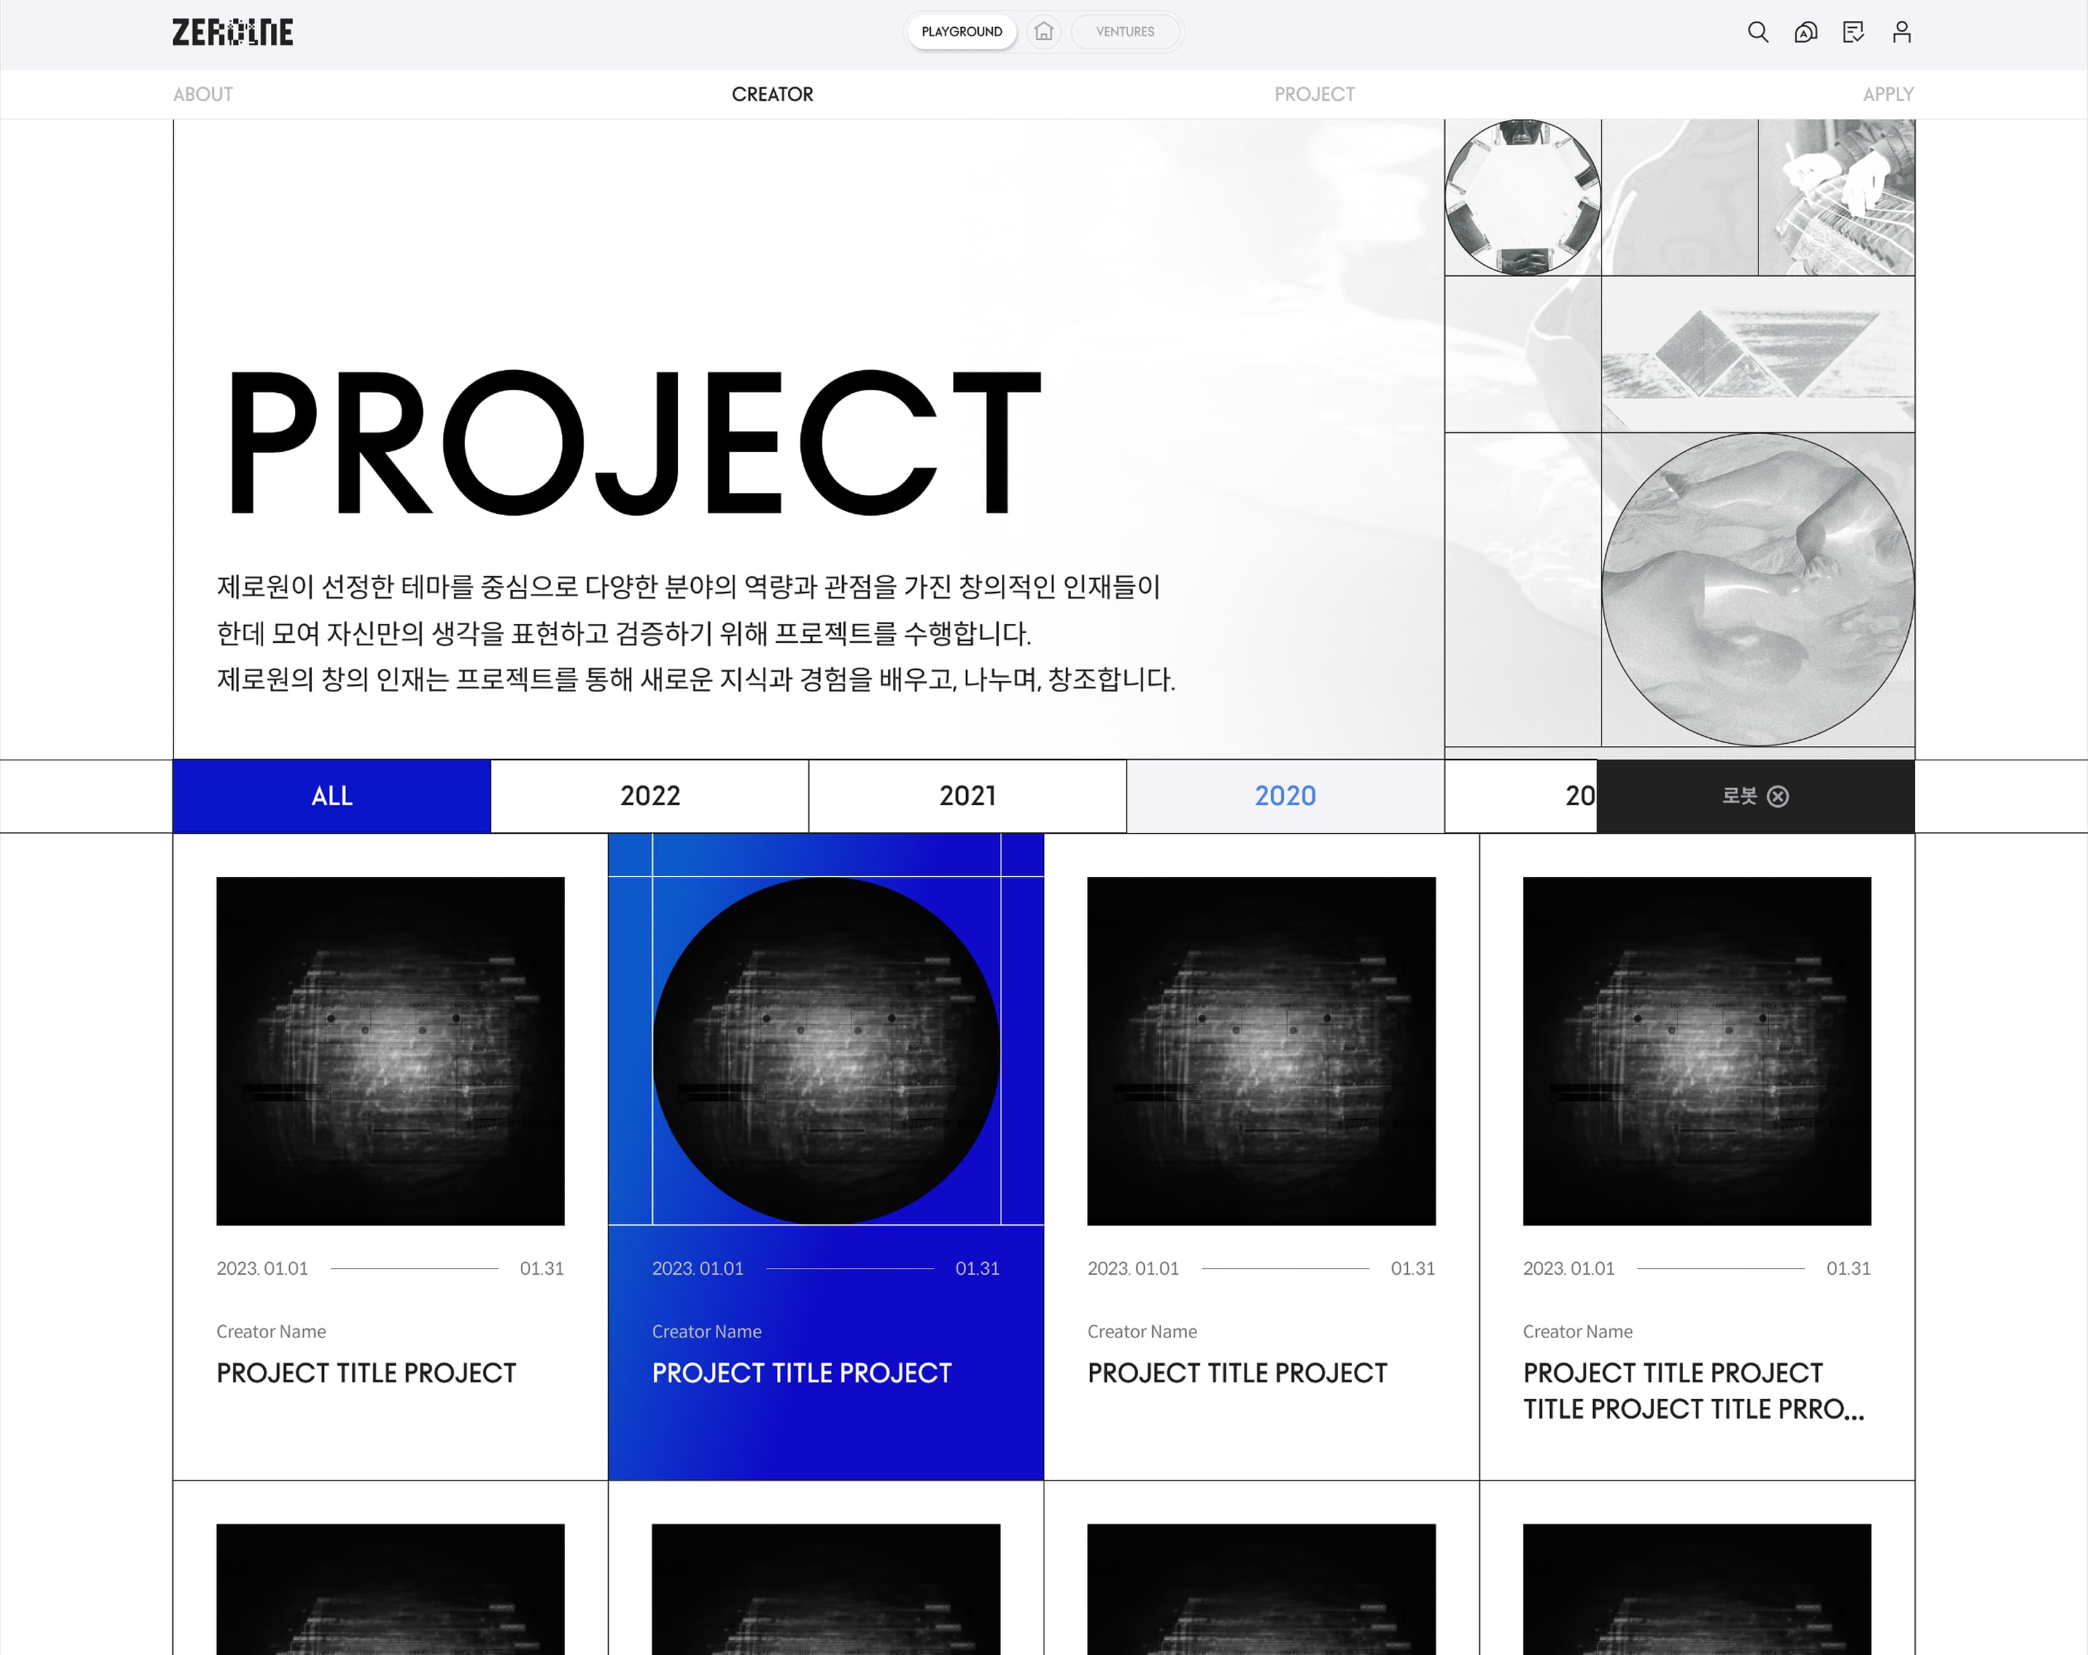Go to the CREATOR menu
Image resolution: width=2088 pixels, height=1655 pixels.
click(x=772, y=94)
